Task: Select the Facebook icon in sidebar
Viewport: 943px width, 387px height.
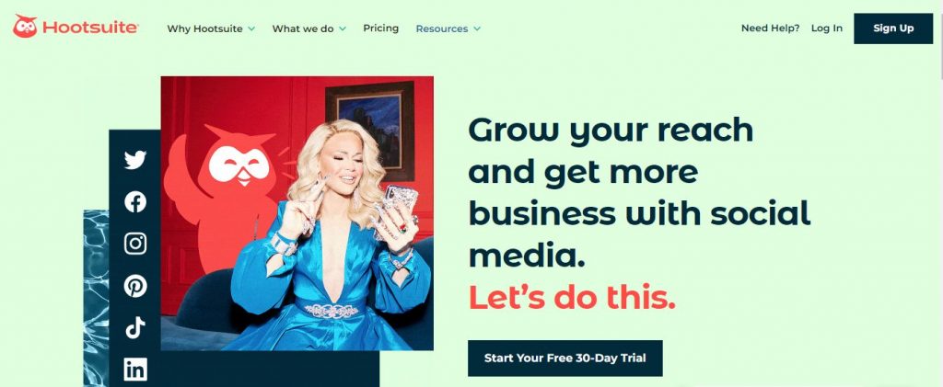Action: click(x=135, y=201)
